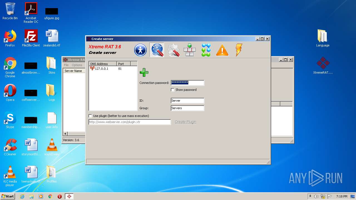This screenshot has height=200, width=356.
Task: Open Recycle Bin desktop icon
Action: 10,11
